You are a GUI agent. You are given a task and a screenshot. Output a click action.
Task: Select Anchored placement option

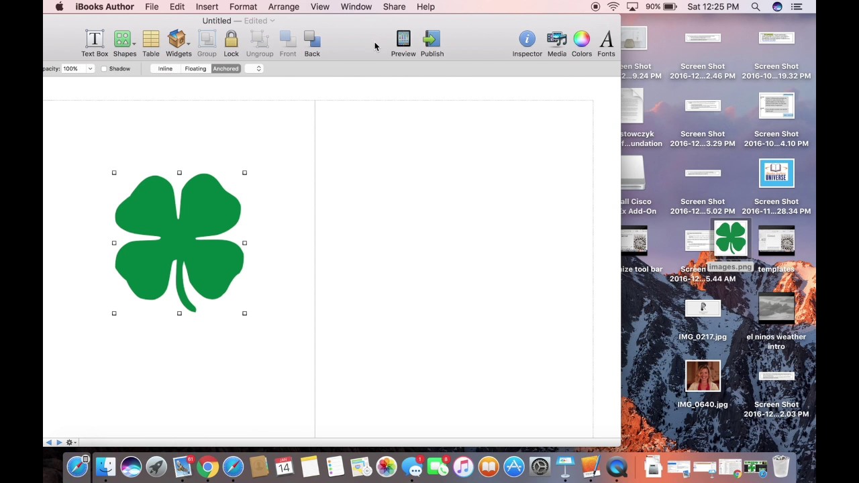[225, 68]
